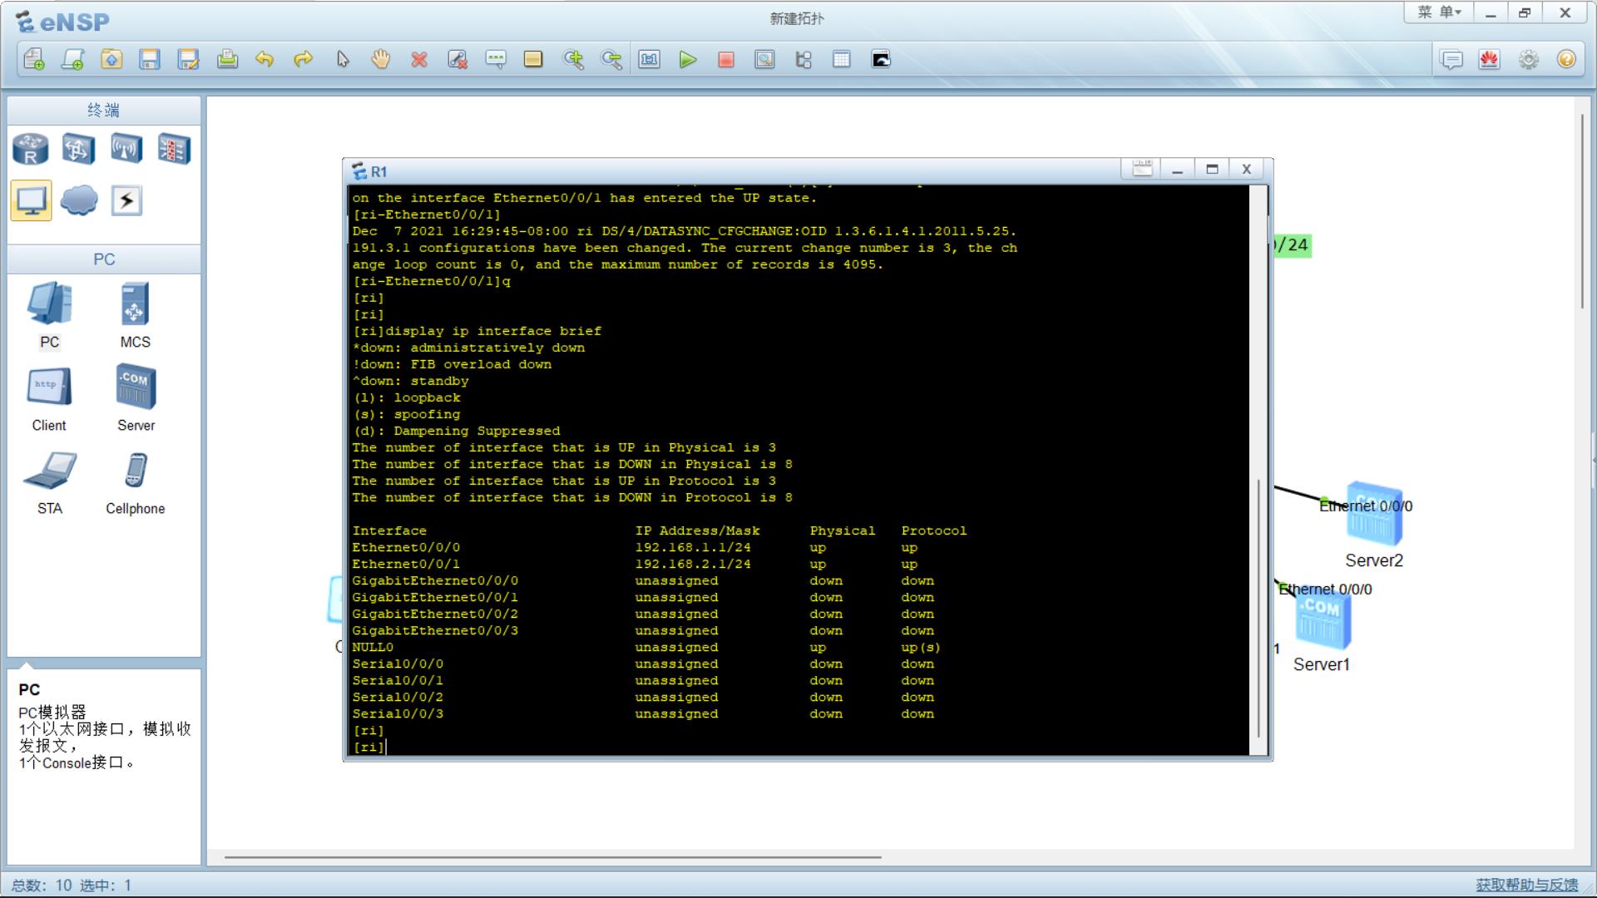This screenshot has height=898, width=1597.
Task: Stop devices with red square button
Action: pyautogui.click(x=726, y=59)
